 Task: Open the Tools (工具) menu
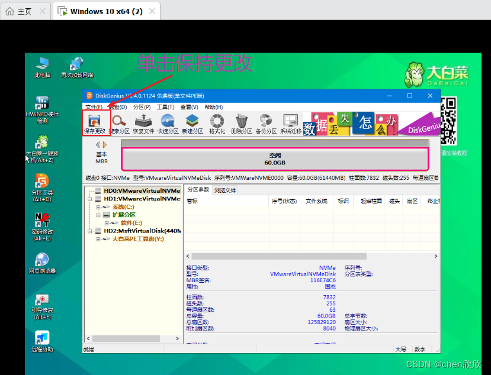coord(165,107)
